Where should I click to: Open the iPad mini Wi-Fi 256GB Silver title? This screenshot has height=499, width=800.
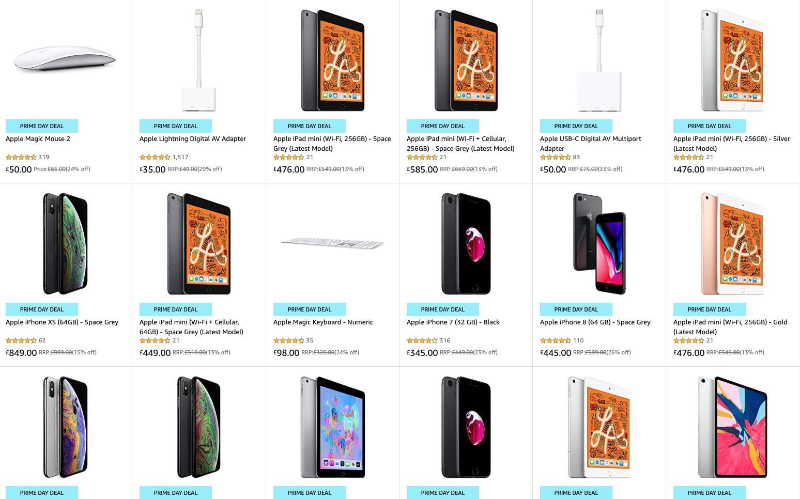732,144
